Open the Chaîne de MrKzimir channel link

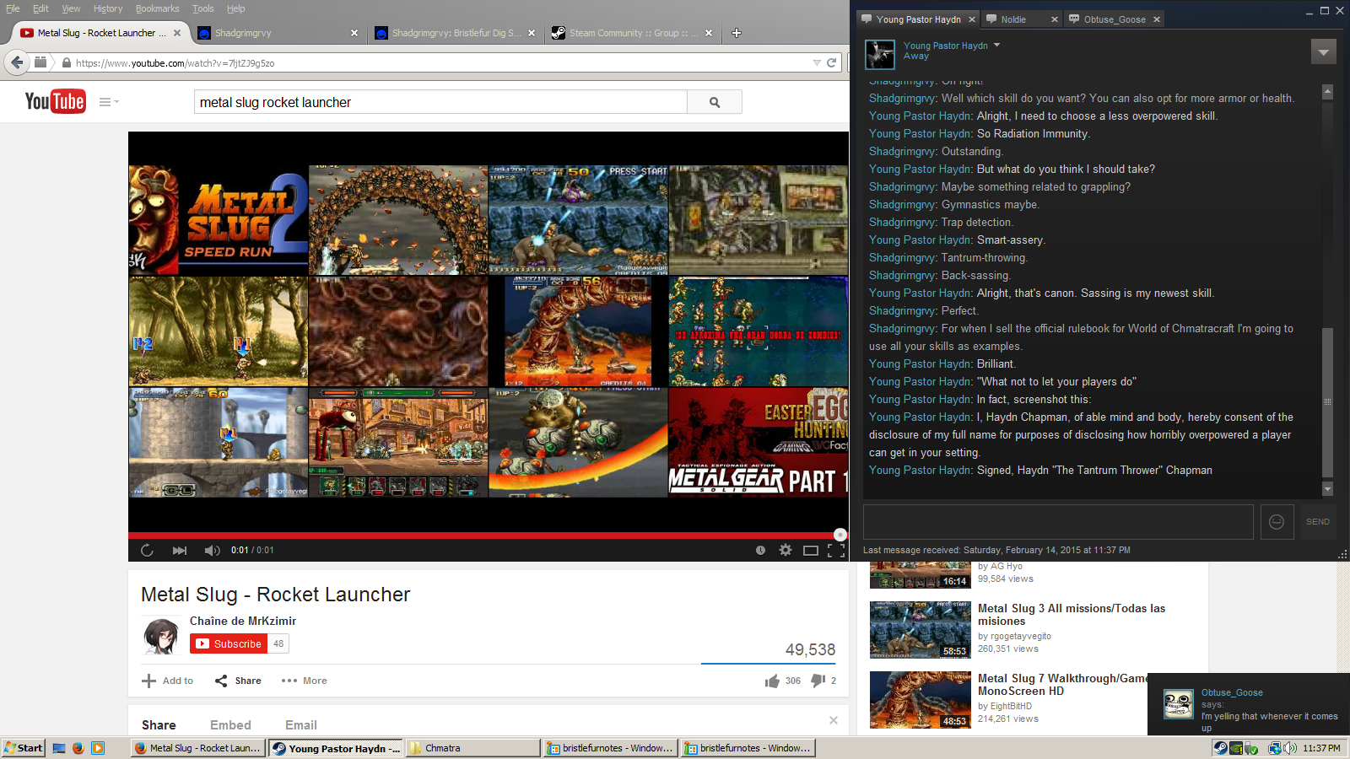click(x=243, y=621)
